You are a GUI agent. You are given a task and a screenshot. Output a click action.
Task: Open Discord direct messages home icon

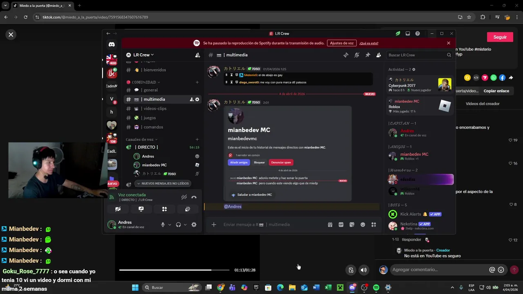112,45
